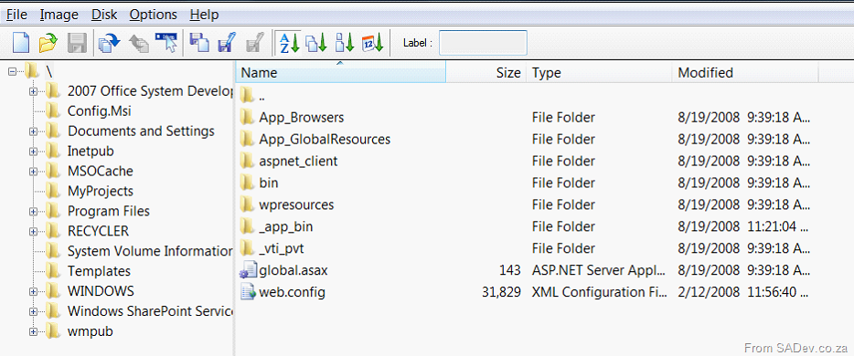Viewport: 854px width, 356px height.
Task: Expand the MSOCache tree node
Action: (34, 172)
